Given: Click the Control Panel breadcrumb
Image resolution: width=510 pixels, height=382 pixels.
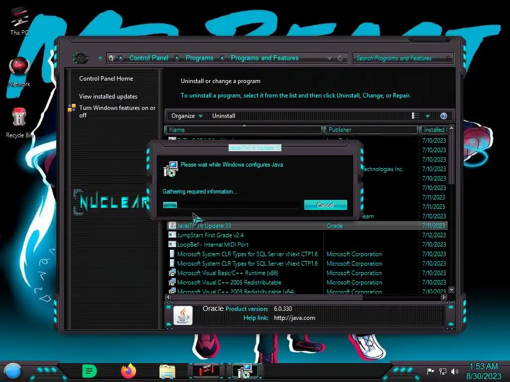Looking at the screenshot, I should click(x=148, y=58).
